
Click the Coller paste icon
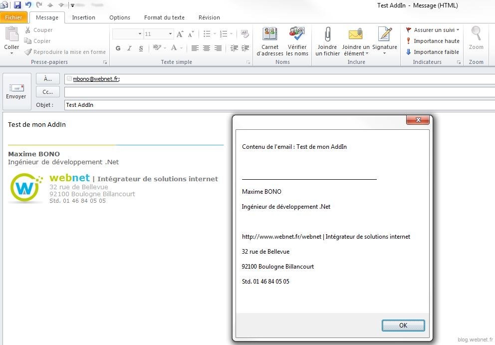click(x=11, y=40)
